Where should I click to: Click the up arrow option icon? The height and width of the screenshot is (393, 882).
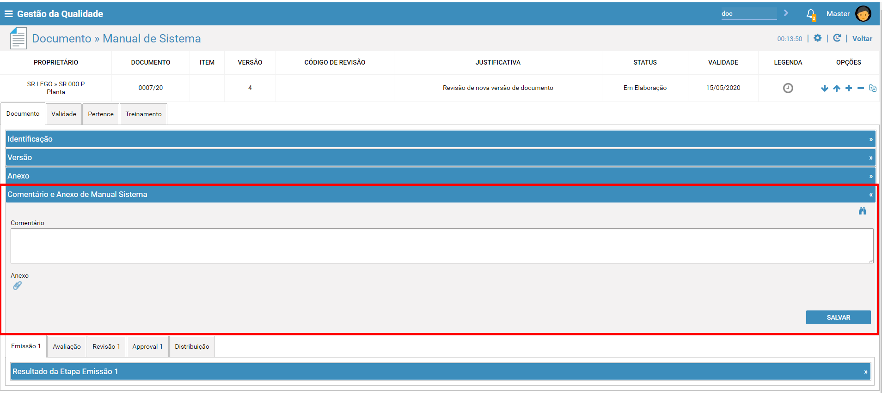[837, 88]
